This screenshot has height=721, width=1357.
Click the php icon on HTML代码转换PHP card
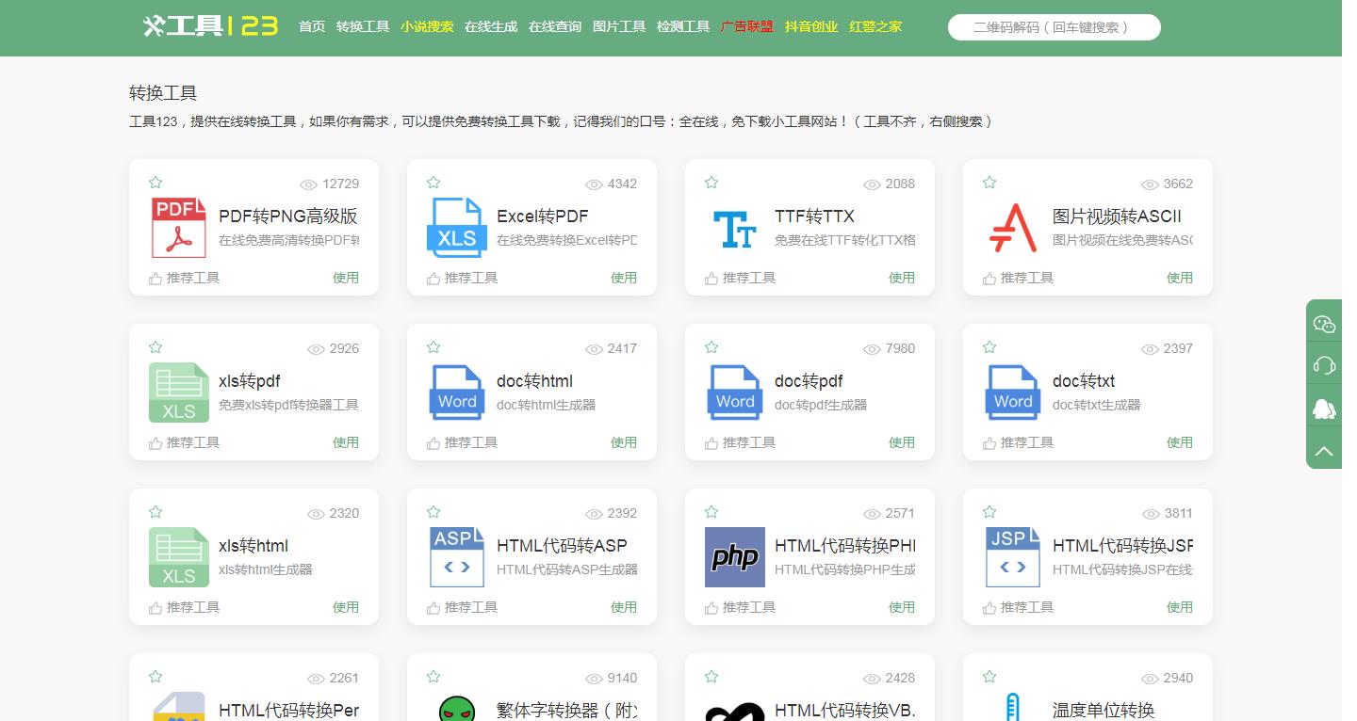pos(735,557)
